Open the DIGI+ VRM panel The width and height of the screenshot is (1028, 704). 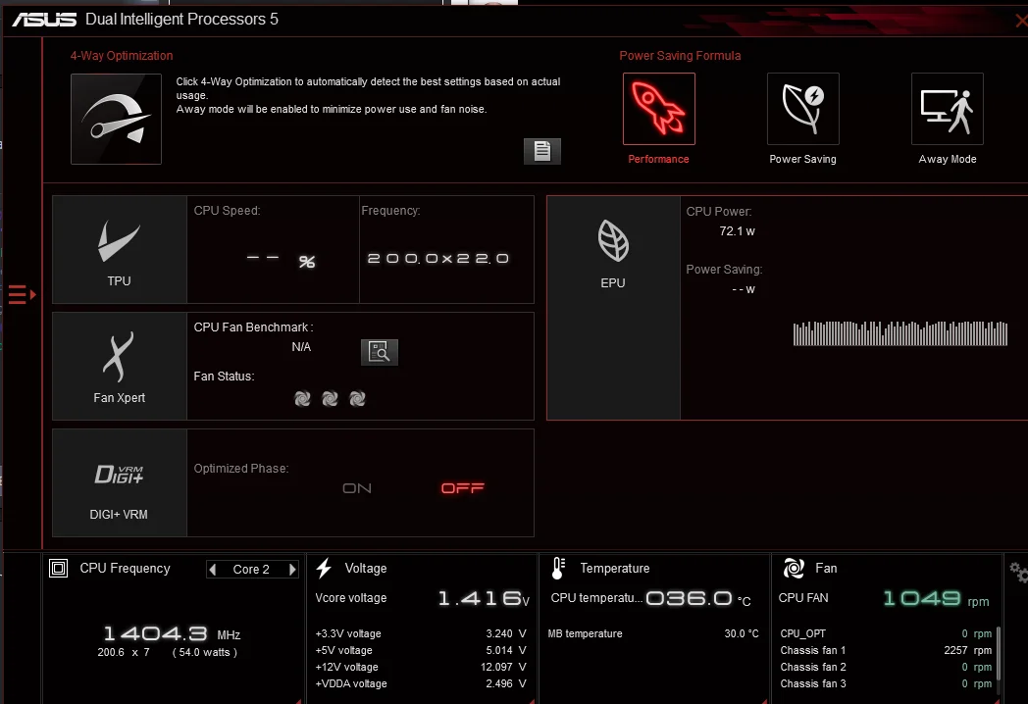click(120, 483)
